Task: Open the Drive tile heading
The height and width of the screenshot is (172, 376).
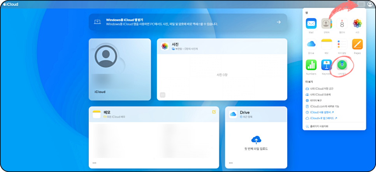Action: pyautogui.click(x=245, y=113)
